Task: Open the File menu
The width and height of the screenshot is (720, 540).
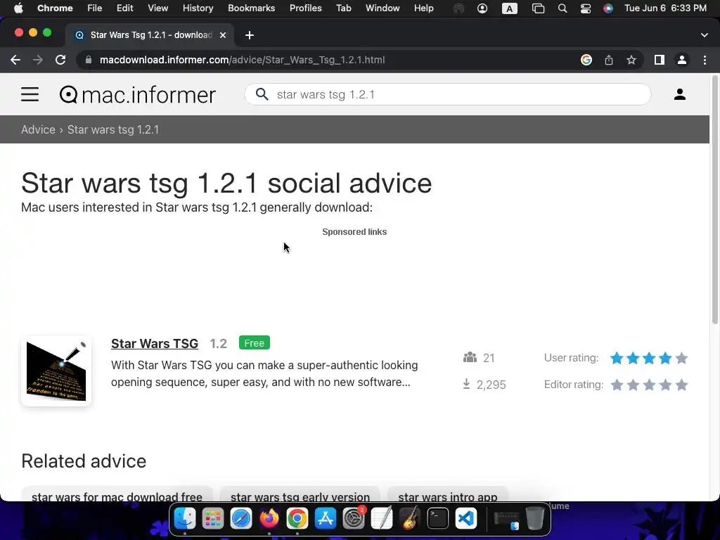Action: 95,8
